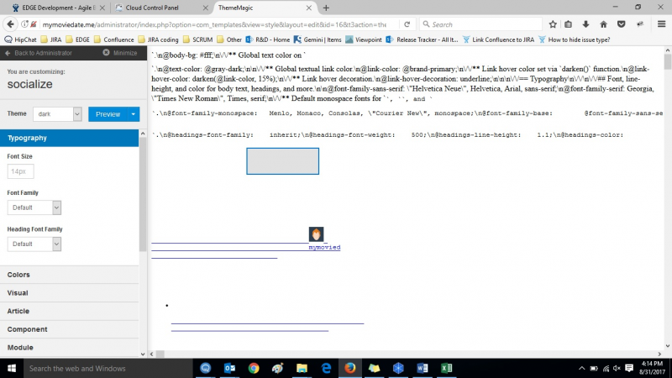Open Word from taskbar

(x=423, y=368)
